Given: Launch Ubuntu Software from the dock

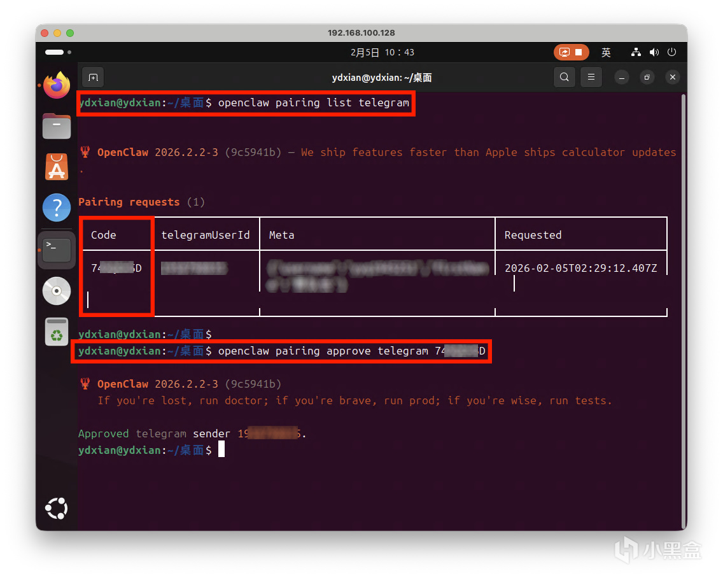Looking at the screenshot, I should click(57, 167).
